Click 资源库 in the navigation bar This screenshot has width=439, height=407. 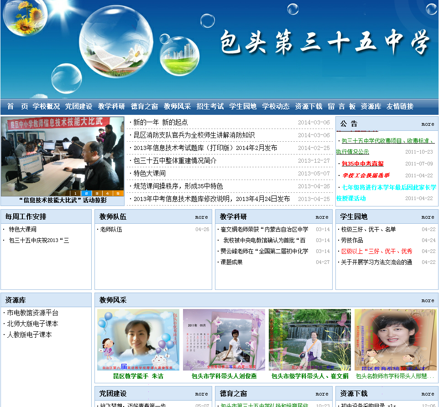[x=371, y=106]
